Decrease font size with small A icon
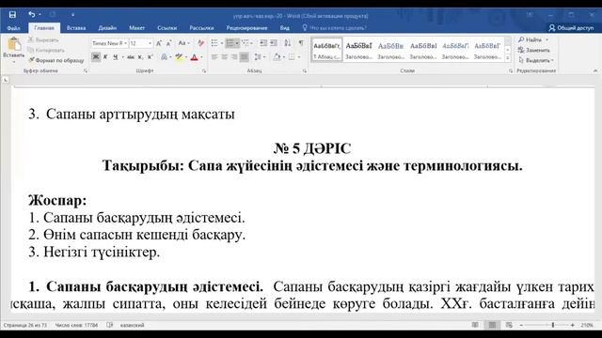The width and height of the screenshot is (602, 338). (168, 43)
